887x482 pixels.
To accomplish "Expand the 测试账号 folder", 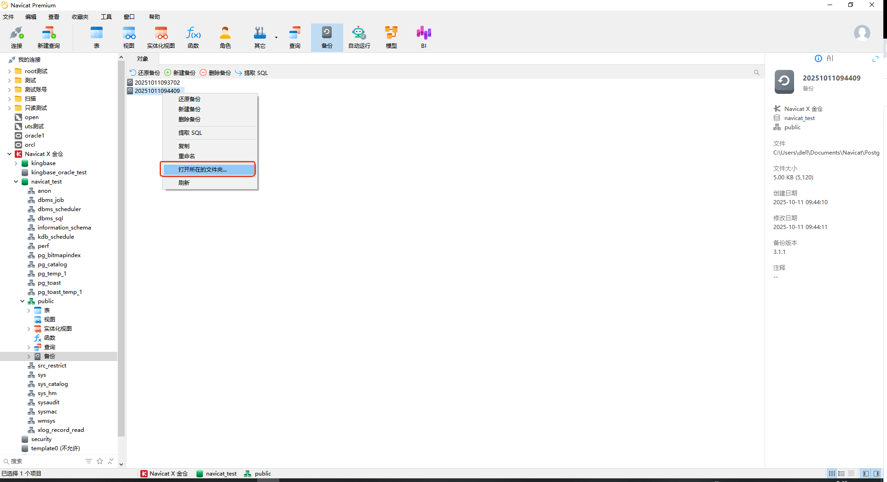I will pos(10,90).
